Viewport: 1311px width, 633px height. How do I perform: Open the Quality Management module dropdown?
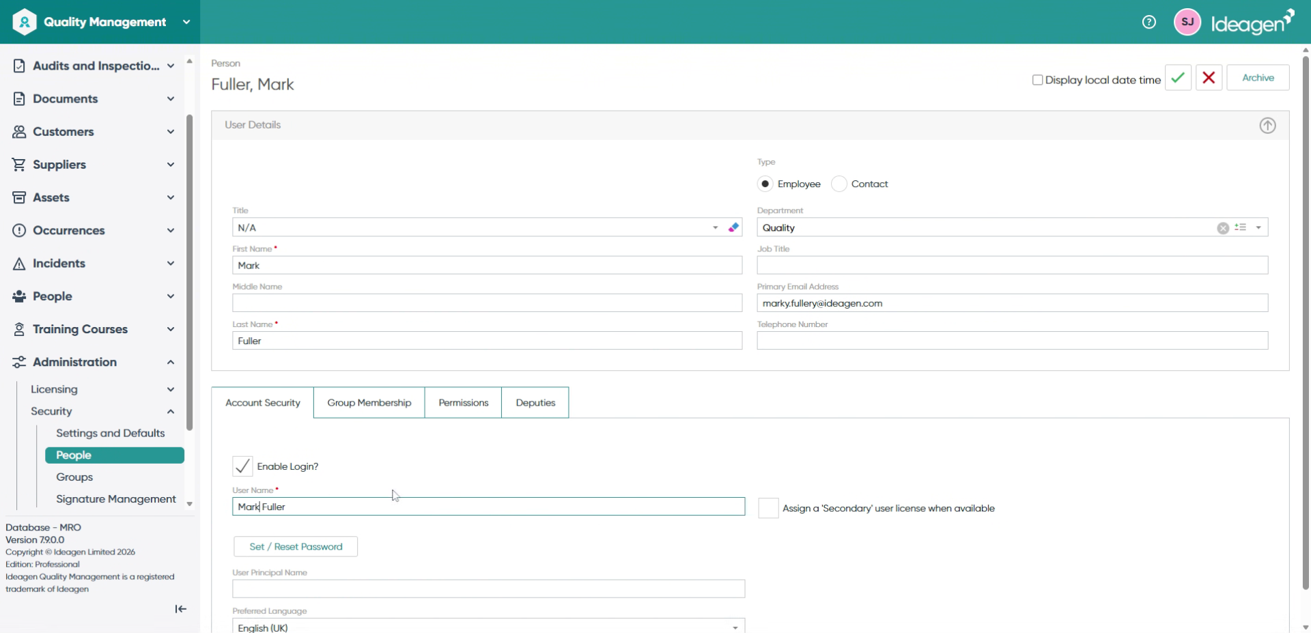pos(186,22)
